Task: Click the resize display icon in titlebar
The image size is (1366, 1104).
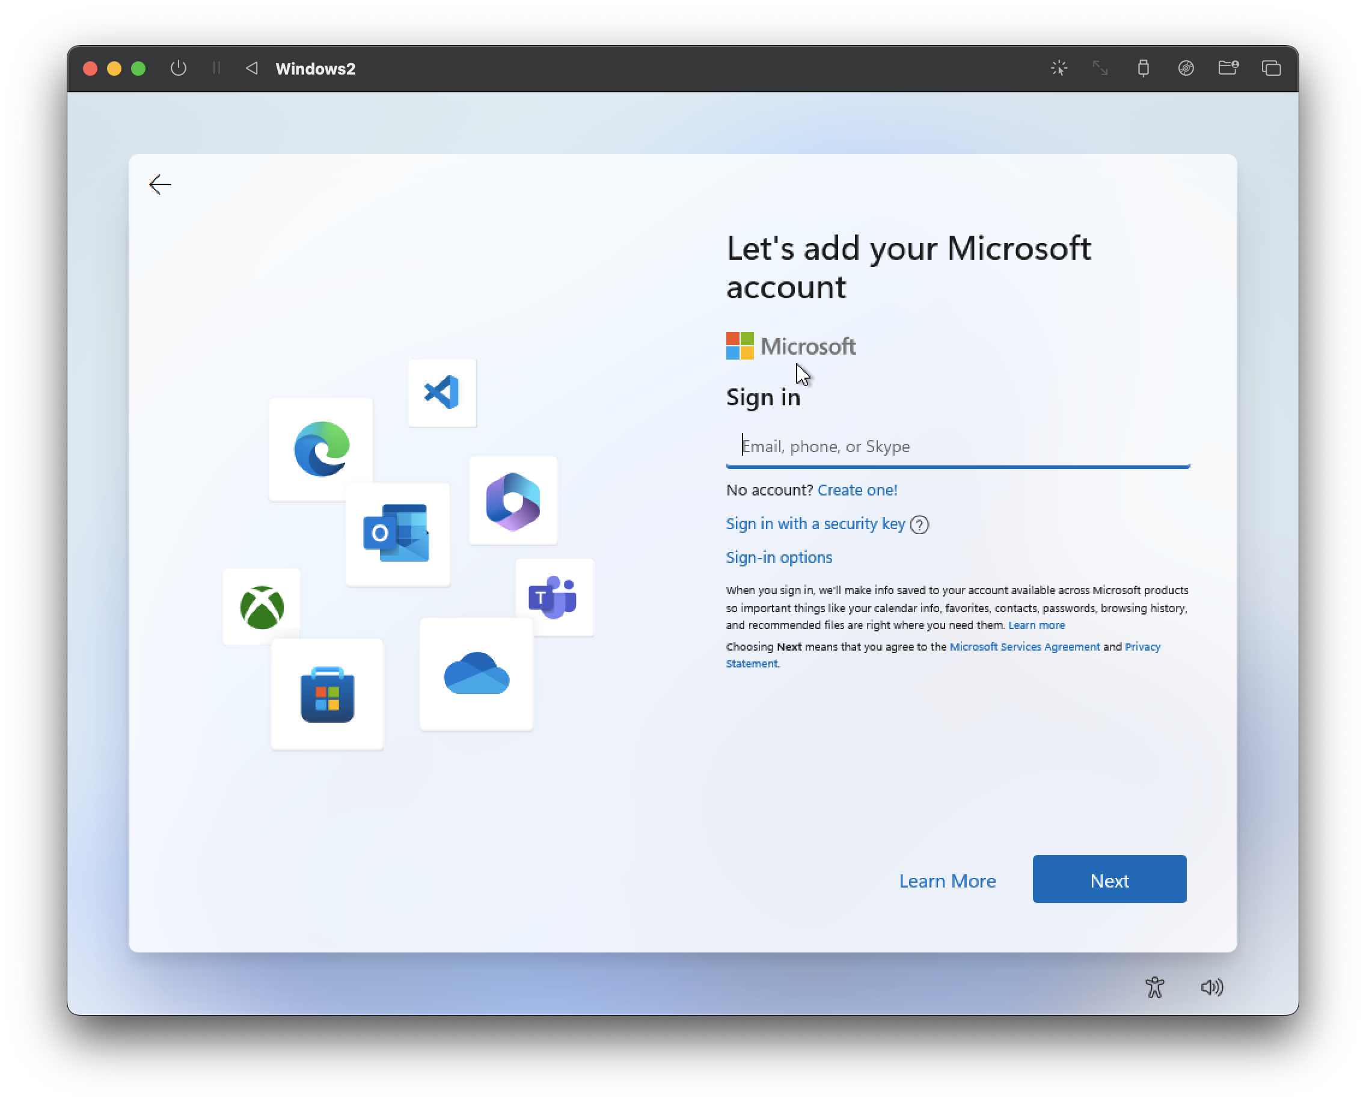Action: click(1100, 68)
